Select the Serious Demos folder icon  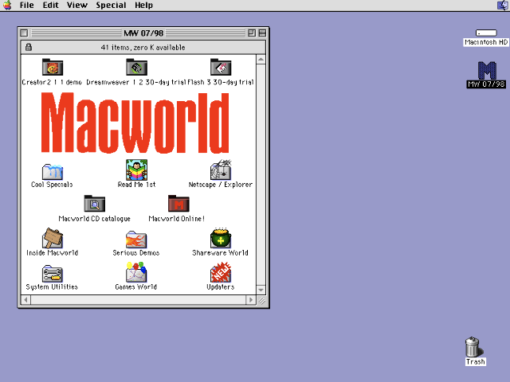[136, 240]
